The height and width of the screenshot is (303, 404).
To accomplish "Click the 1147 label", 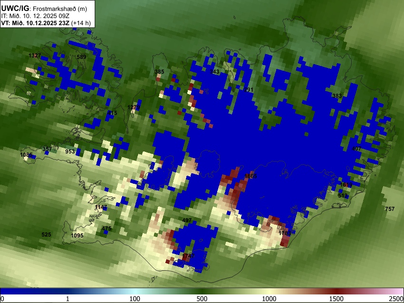I will tap(101, 207).
